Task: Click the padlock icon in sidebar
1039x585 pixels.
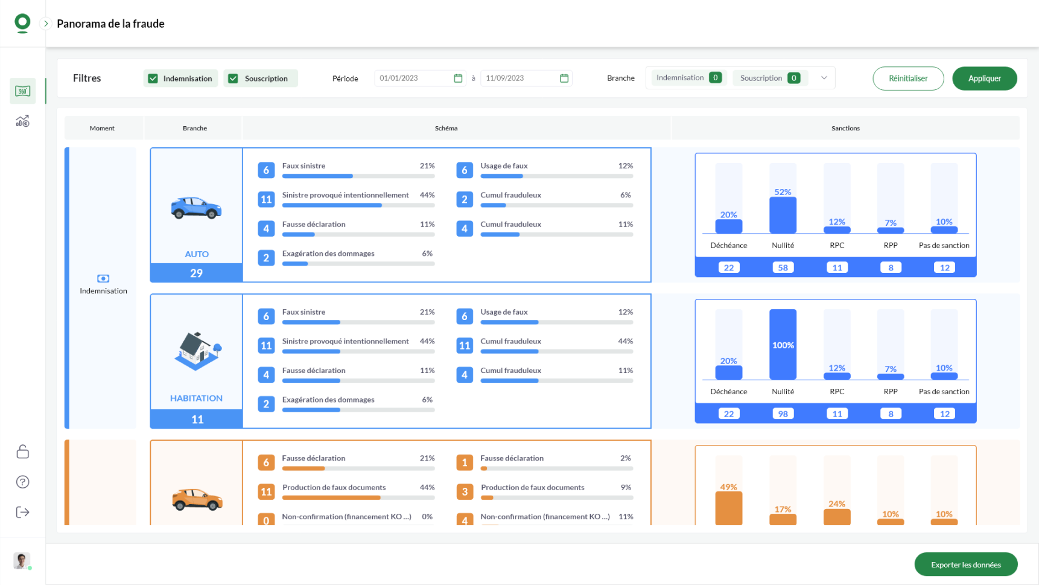Action: (x=22, y=452)
